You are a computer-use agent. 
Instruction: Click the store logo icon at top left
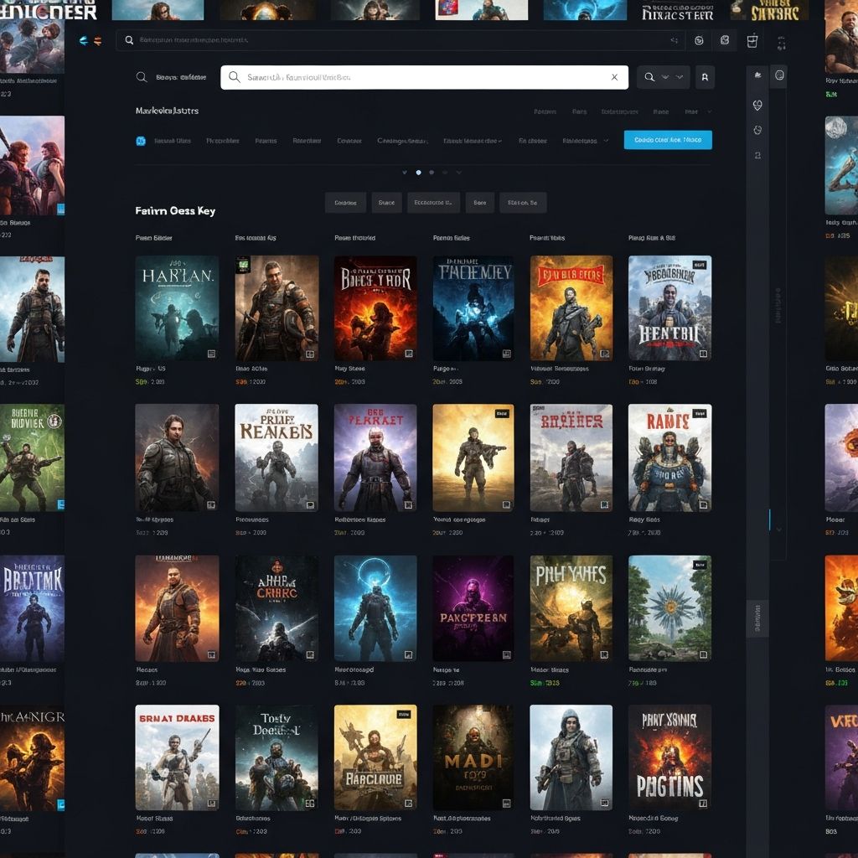point(90,40)
